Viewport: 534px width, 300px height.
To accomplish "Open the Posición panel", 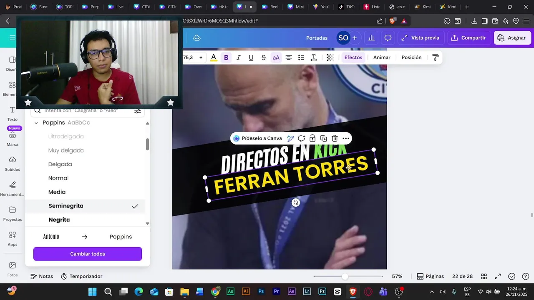I will [x=411, y=57].
